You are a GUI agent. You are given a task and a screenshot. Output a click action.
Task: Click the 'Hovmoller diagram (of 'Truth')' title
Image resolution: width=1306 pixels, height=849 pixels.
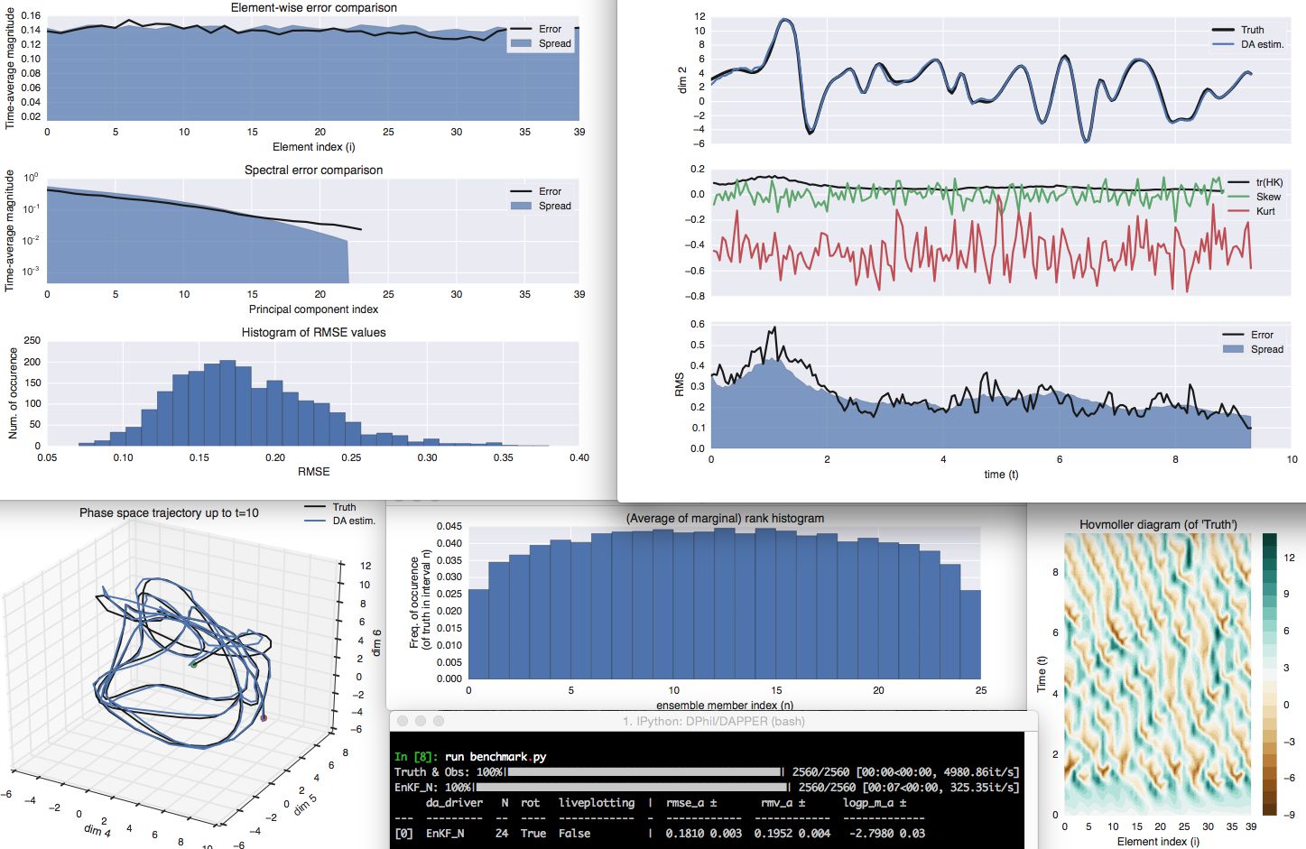tap(1158, 524)
